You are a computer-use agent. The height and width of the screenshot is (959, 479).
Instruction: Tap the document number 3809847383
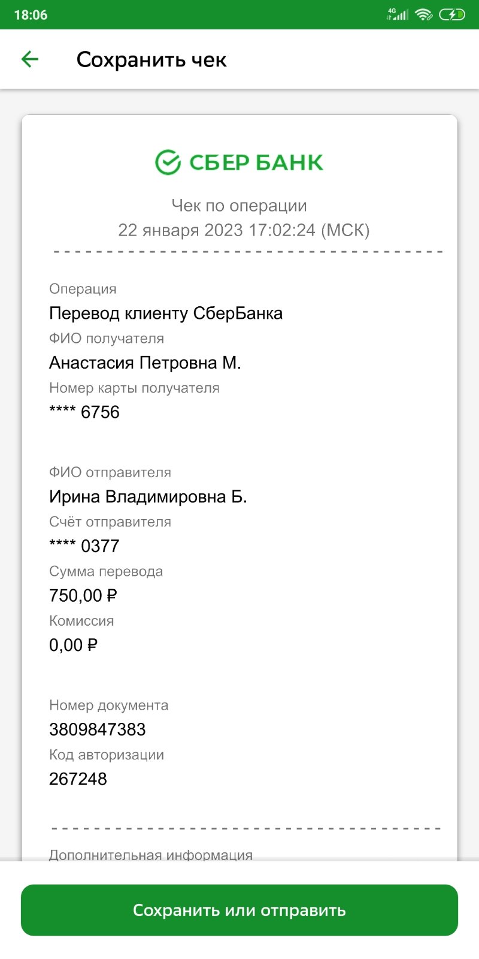coord(98,729)
